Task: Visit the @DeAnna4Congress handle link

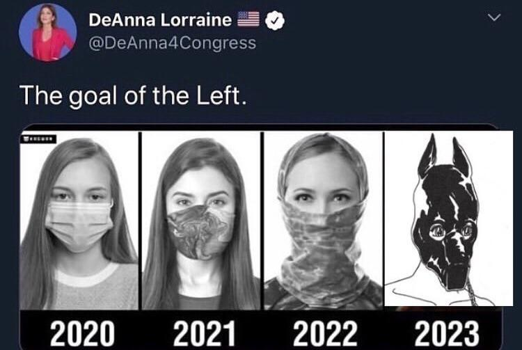Action: coord(173,43)
